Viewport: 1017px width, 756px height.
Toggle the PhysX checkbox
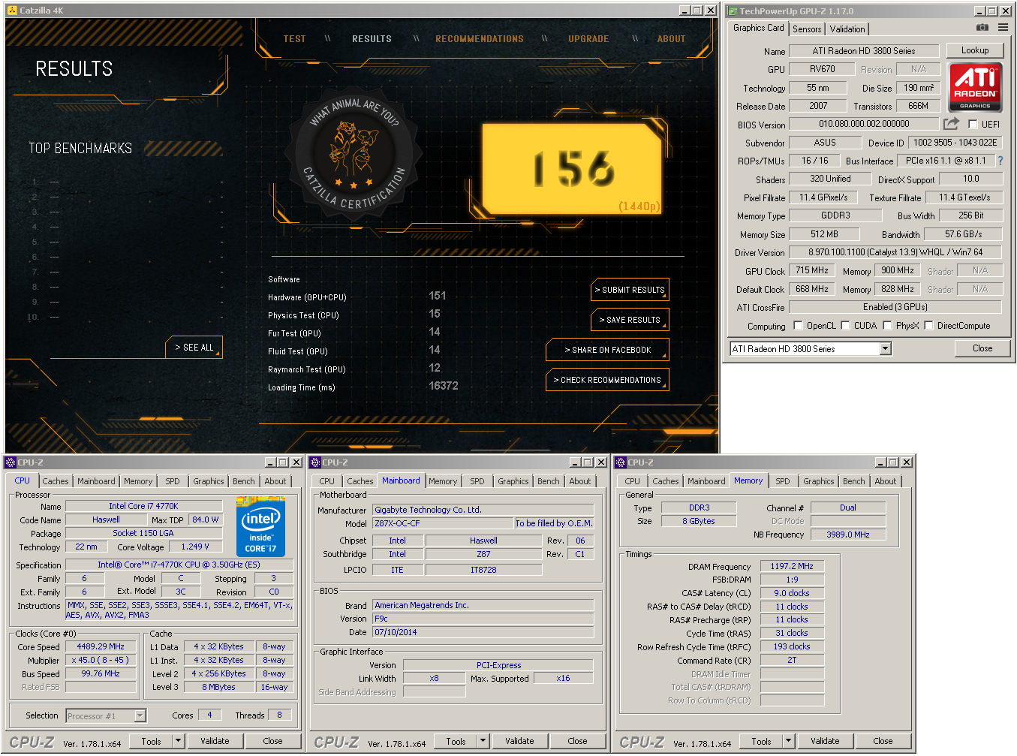coord(887,326)
